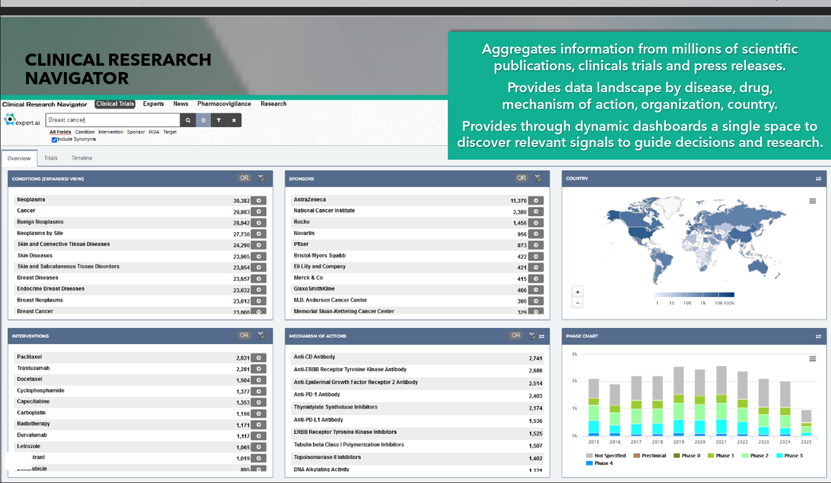Toggle Phase 3 series in phase legend
The height and width of the screenshot is (483, 831).
[x=789, y=456]
